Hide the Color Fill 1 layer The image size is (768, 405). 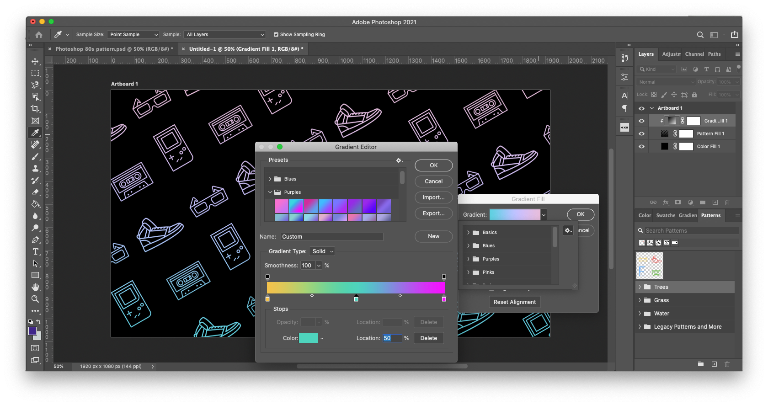(641, 147)
